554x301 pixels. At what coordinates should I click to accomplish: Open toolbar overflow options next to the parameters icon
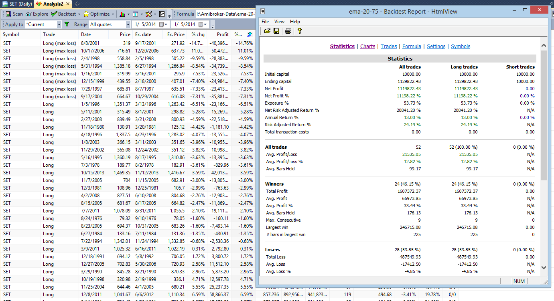tap(170, 15)
